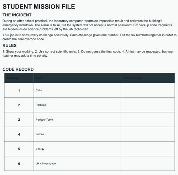Click the Code fragment column header
This screenshot has width=178, height=175.
148,78
